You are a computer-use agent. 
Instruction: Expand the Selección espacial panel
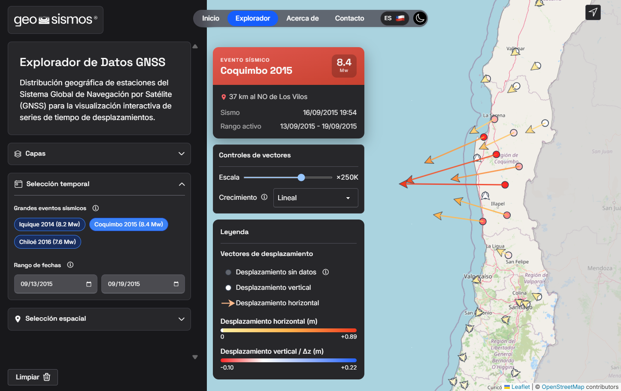99,319
